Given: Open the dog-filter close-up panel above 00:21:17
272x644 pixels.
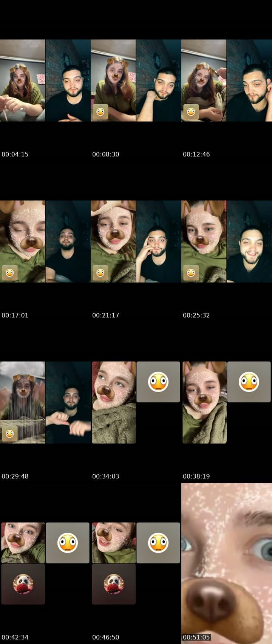Looking at the screenshot, I should tap(113, 241).
